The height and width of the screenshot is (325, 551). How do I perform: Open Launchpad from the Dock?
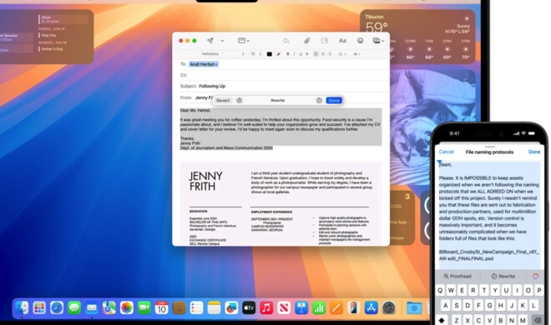coord(39,307)
